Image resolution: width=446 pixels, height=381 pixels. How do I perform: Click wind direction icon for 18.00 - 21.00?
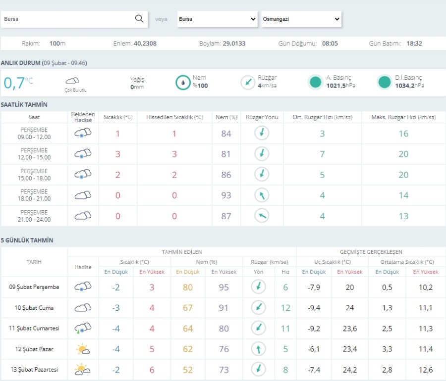[x=262, y=195]
